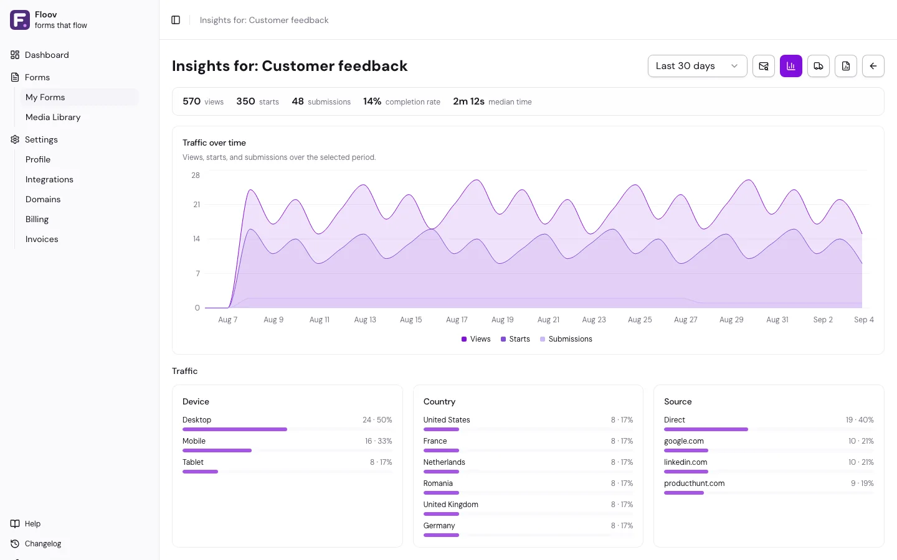The width and height of the screenshot is (897, 560).
Task: Click the Mobile device progress bar
Action: pyautogui.click(x=287, y=450)
